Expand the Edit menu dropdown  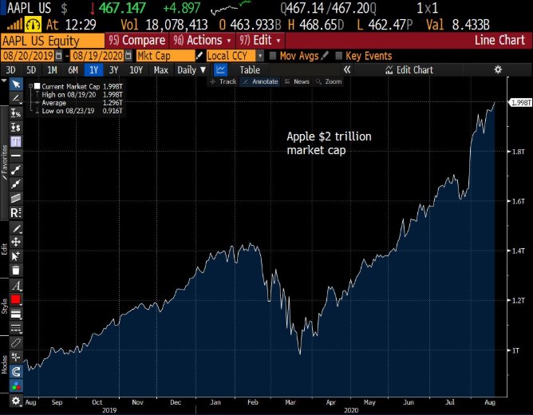pos(260,41)
